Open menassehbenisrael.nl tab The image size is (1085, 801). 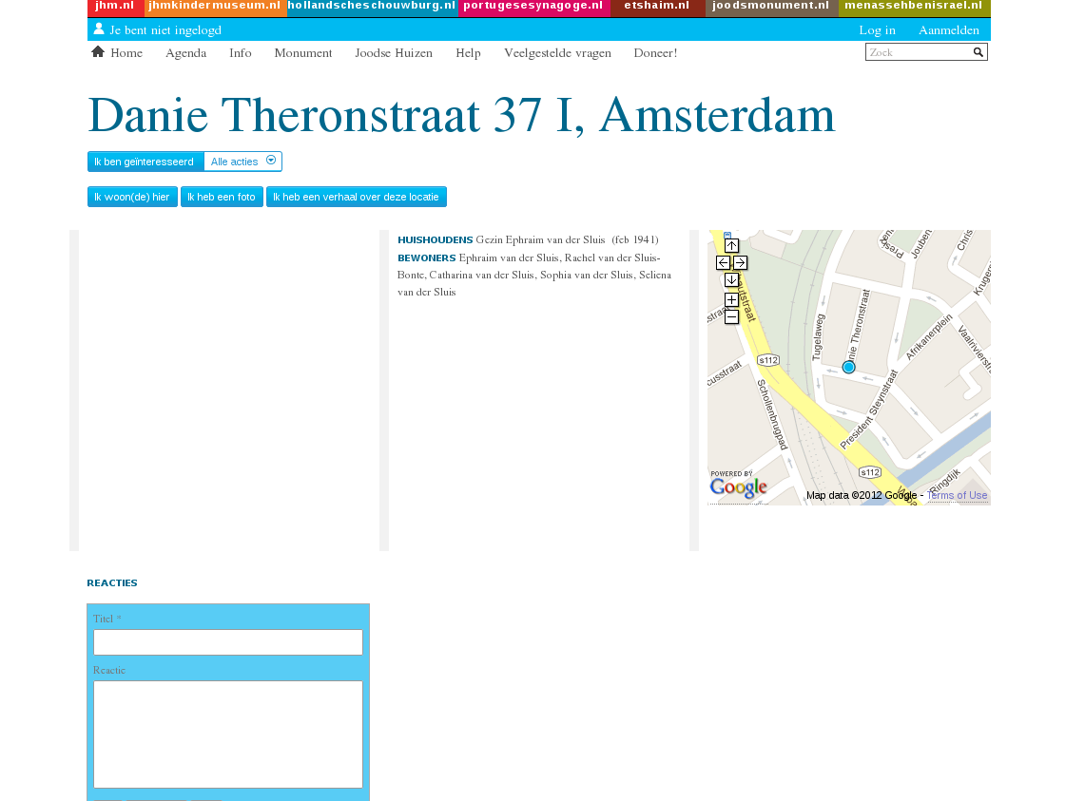[x=914, y=7]
